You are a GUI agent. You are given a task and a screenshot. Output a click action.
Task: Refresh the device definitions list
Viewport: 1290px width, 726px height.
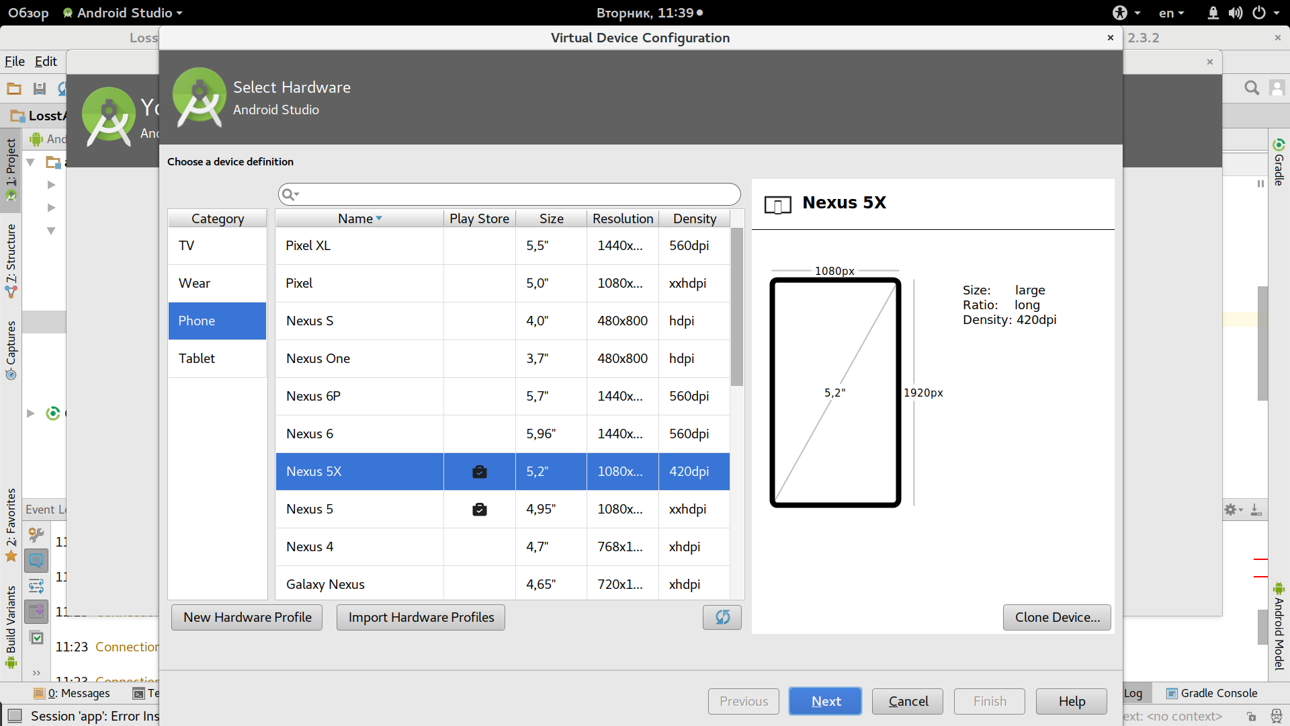tap(722, 617)
